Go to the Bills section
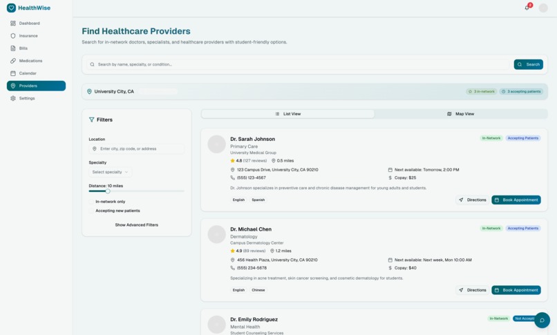The width and height of the screenshot is (557, 335). click(x=36, y=48)
